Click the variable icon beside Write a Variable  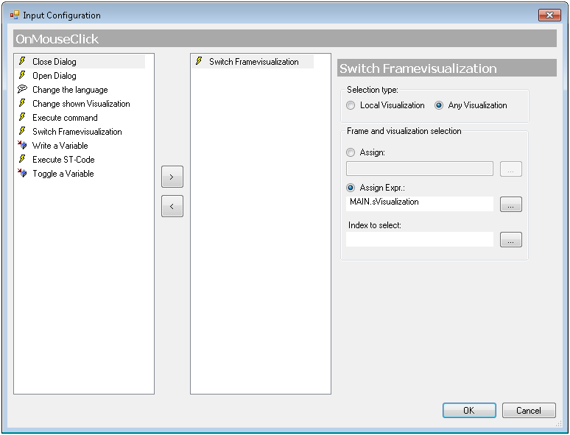pos(22,145)
